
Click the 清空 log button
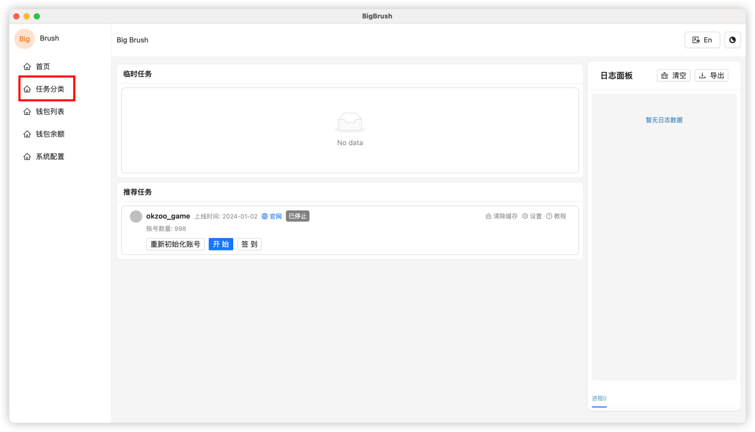pos(673,76)
